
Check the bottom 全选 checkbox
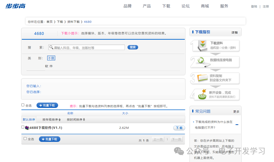[x=25, y=139]
